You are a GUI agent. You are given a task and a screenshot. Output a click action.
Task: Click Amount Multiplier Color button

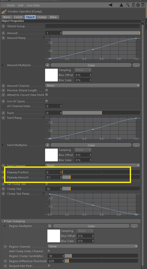coord(91,65)
